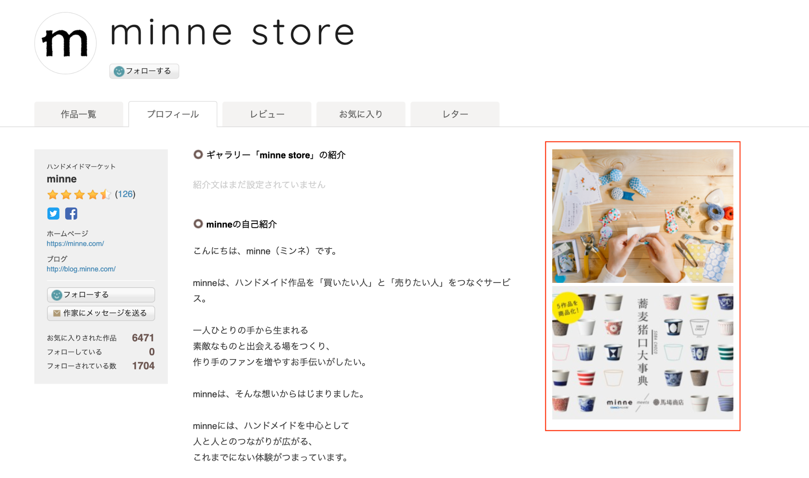The width and height of the screenshot is (809, 478).
Task: Go to the お気に入り tab
Action: coord(361,114)
